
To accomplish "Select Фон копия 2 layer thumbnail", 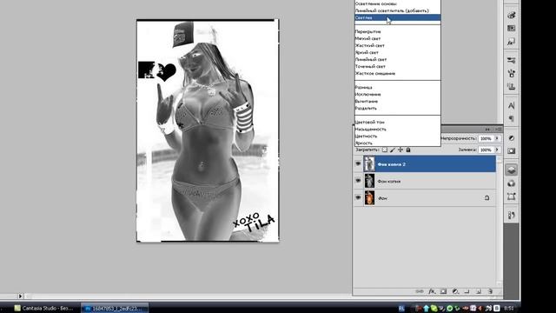I will pos(369,164).
